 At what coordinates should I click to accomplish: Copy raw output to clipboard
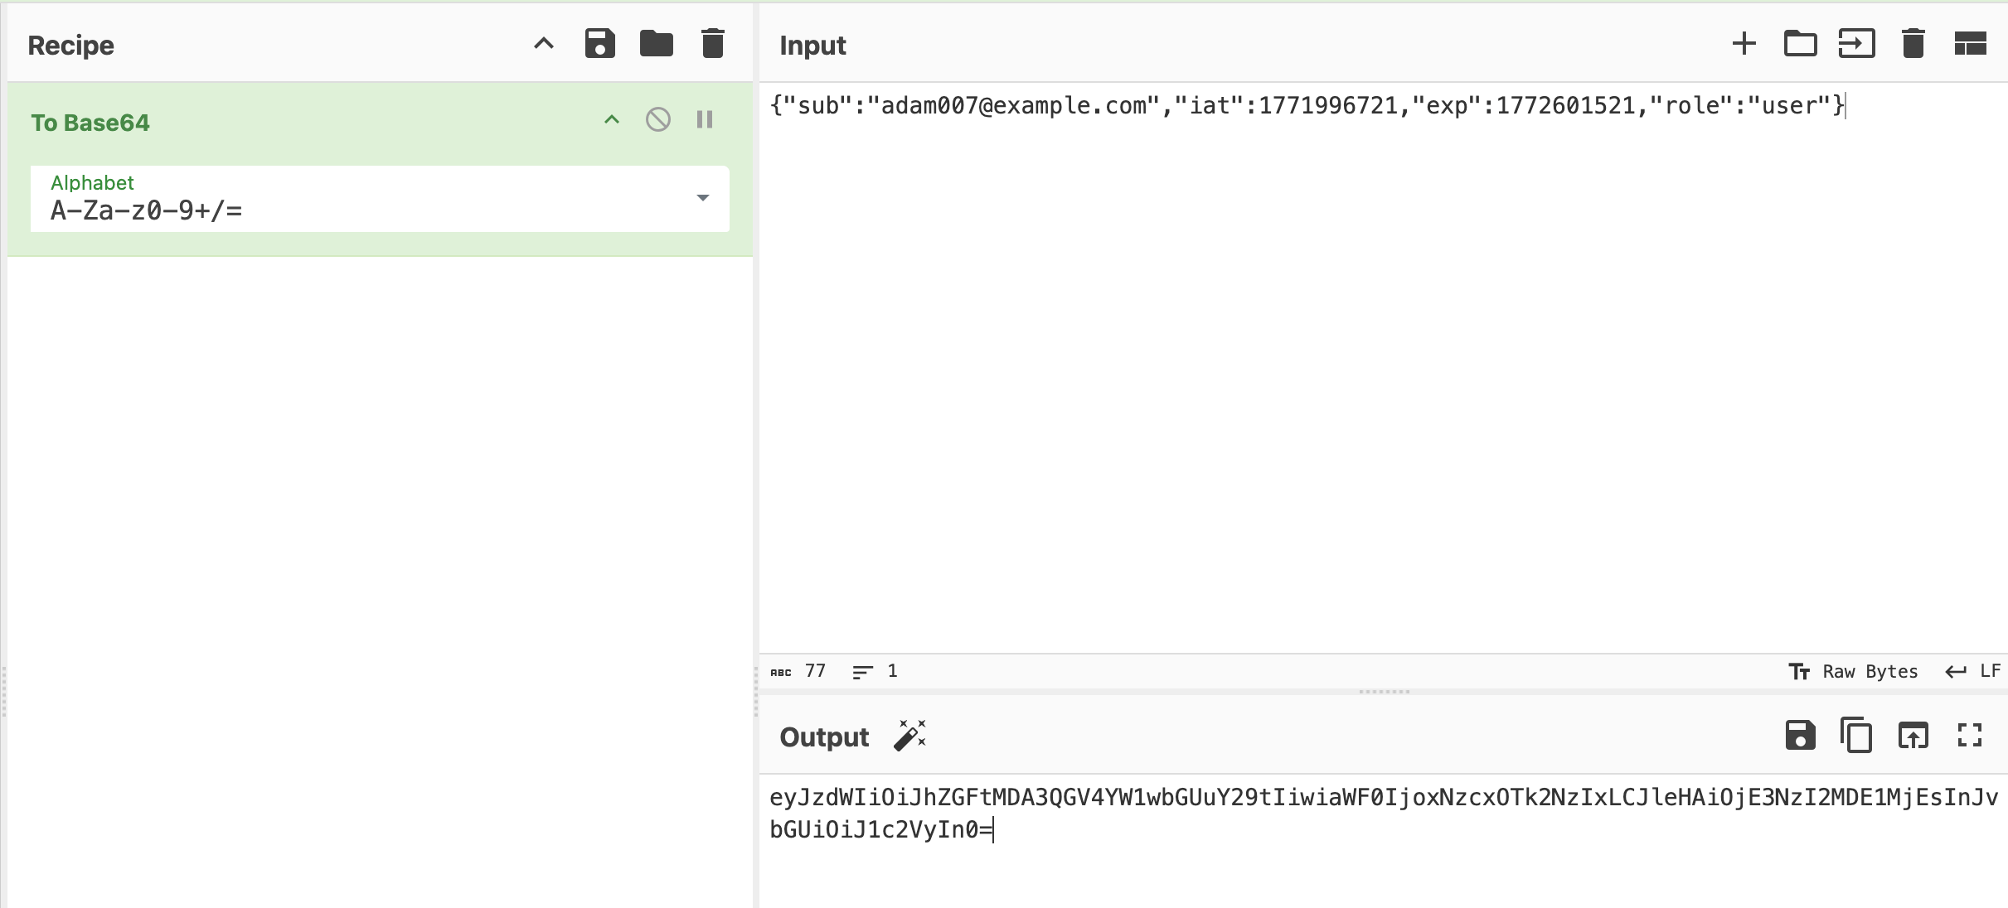[x=1856, y=736]
